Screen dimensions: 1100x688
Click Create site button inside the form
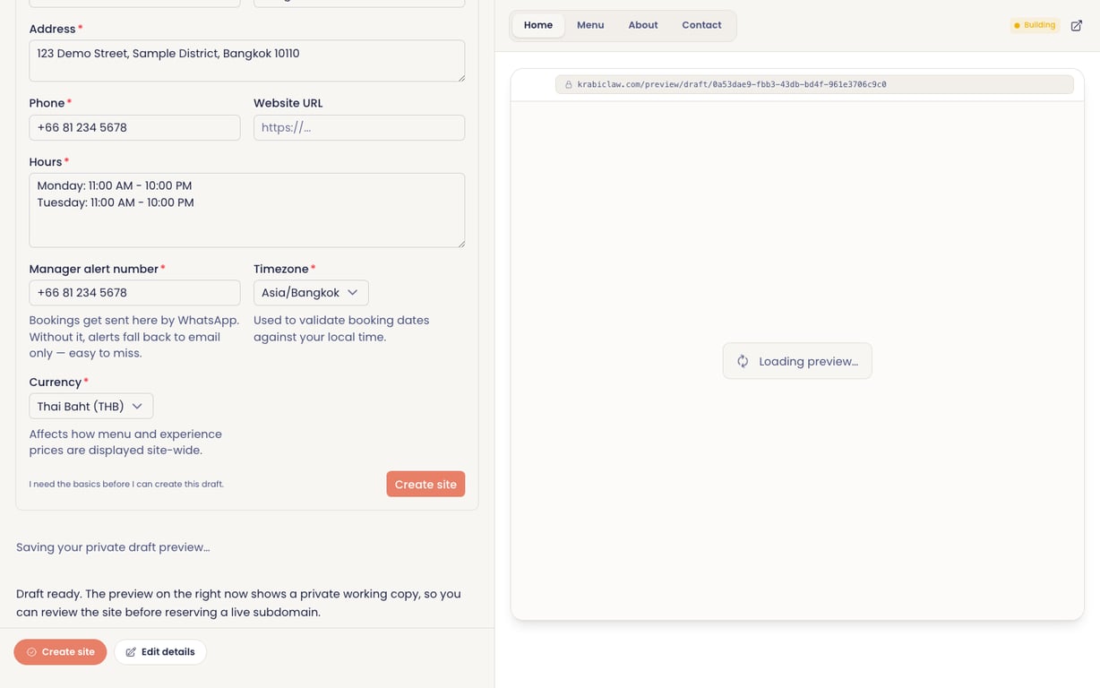click(x=425, y=484)
